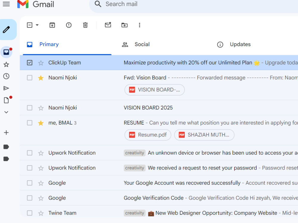
Task: Toggle the select-all checkbox in toolbar
Action: pyautogui.click(x=30, y=25)
